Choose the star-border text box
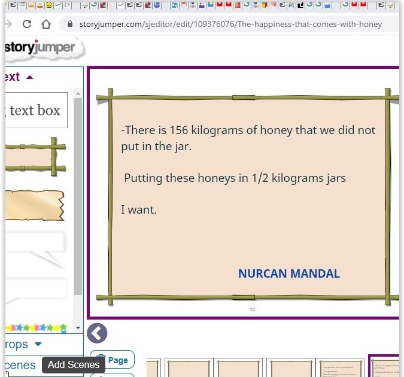This screenshot has width=404, height=377. [x=36, y=328]
